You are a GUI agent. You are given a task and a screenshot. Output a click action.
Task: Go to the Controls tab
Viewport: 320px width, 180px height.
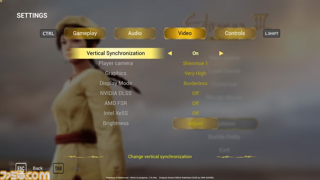click(235, 33)
